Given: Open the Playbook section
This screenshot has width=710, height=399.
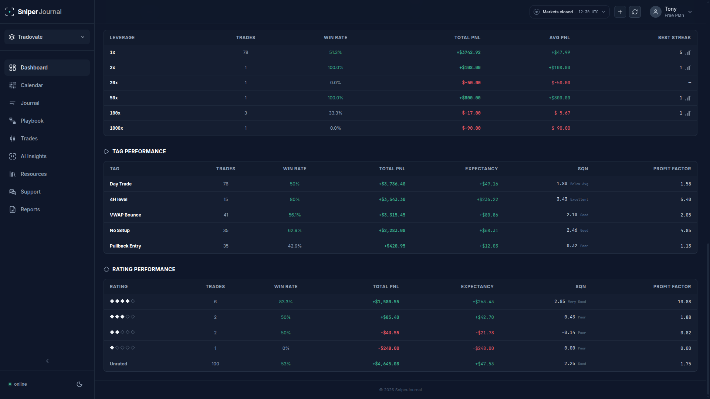Looking at the screenshot, I should point(47,121).
